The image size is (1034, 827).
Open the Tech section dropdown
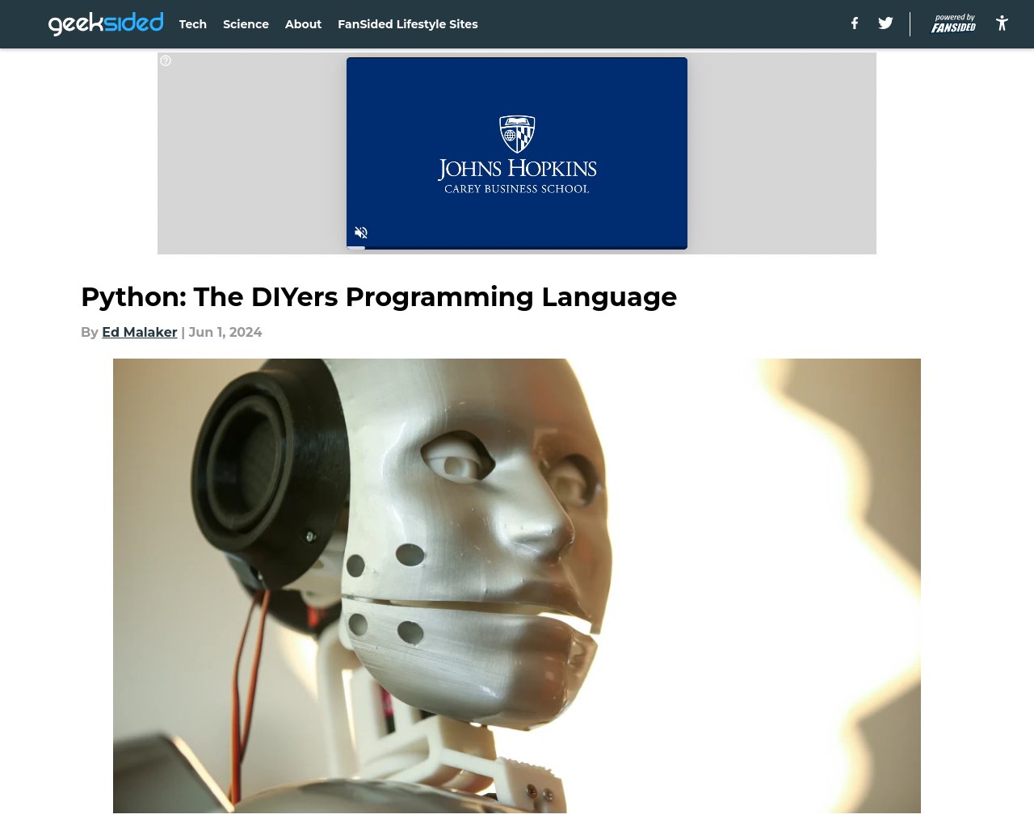(192, 24)
